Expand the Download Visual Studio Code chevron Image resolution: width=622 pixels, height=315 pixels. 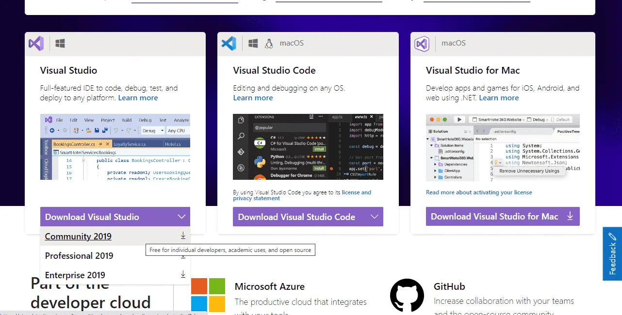pos(375,217)
